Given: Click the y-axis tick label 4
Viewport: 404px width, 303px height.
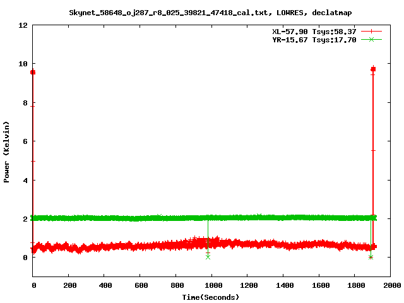Looking at the screenshot, I should (x=25, y=181).
